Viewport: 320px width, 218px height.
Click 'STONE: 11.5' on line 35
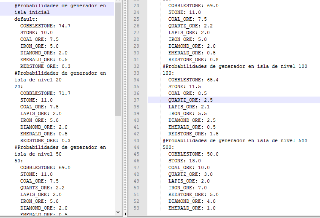184,86
